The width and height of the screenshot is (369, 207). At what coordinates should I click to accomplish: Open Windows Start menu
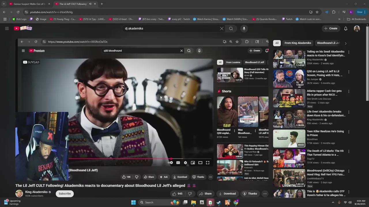point(133,202)
